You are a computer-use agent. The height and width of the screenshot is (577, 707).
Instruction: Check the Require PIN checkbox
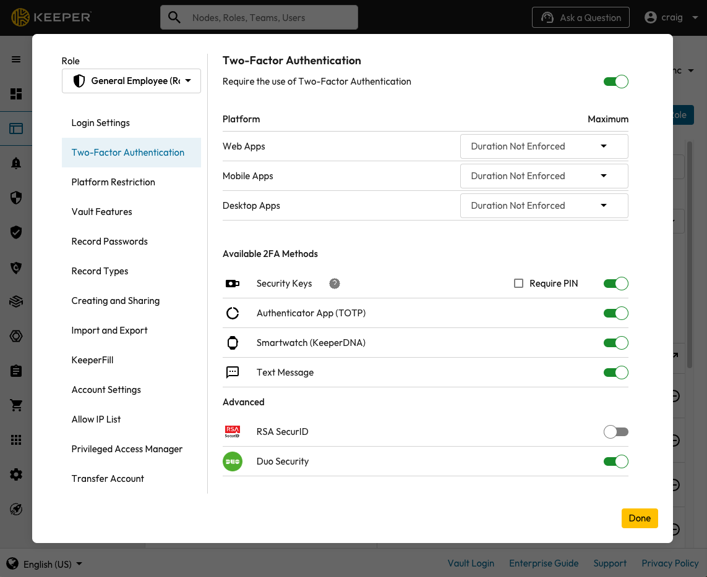point(518,284)
